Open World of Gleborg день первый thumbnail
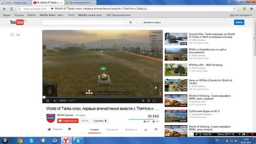 (x=176, y=100)
